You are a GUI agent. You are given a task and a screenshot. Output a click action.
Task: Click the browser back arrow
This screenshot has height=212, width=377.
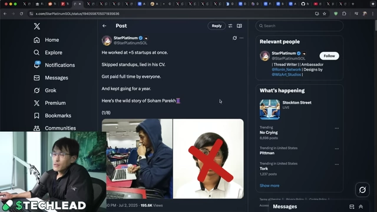click(5, 14)
